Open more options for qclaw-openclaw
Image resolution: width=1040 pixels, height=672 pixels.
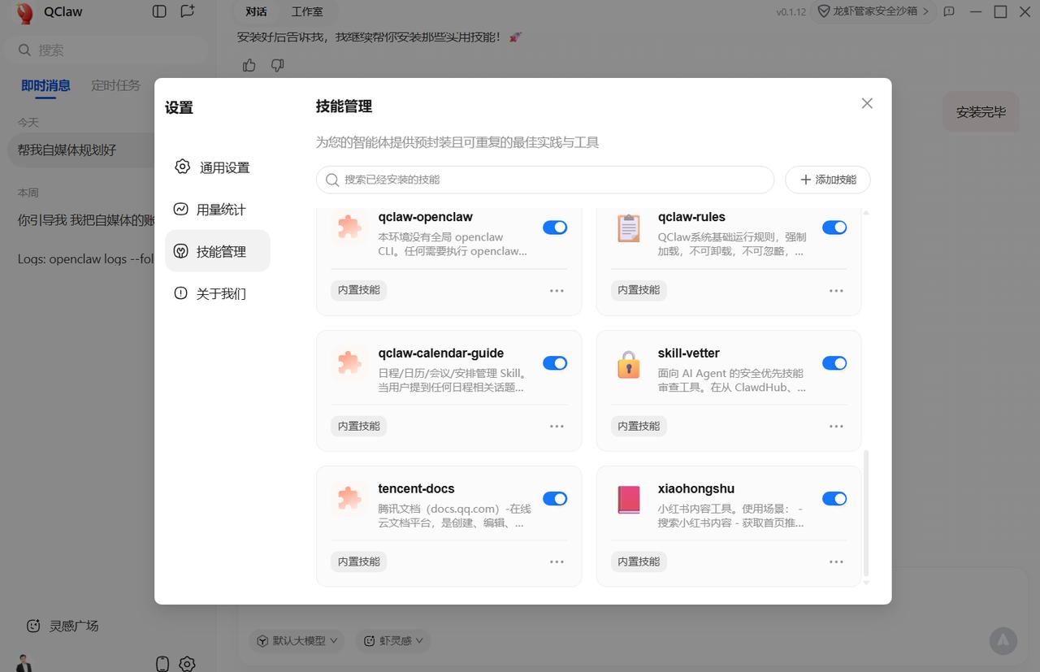click(x=557, y=290)
